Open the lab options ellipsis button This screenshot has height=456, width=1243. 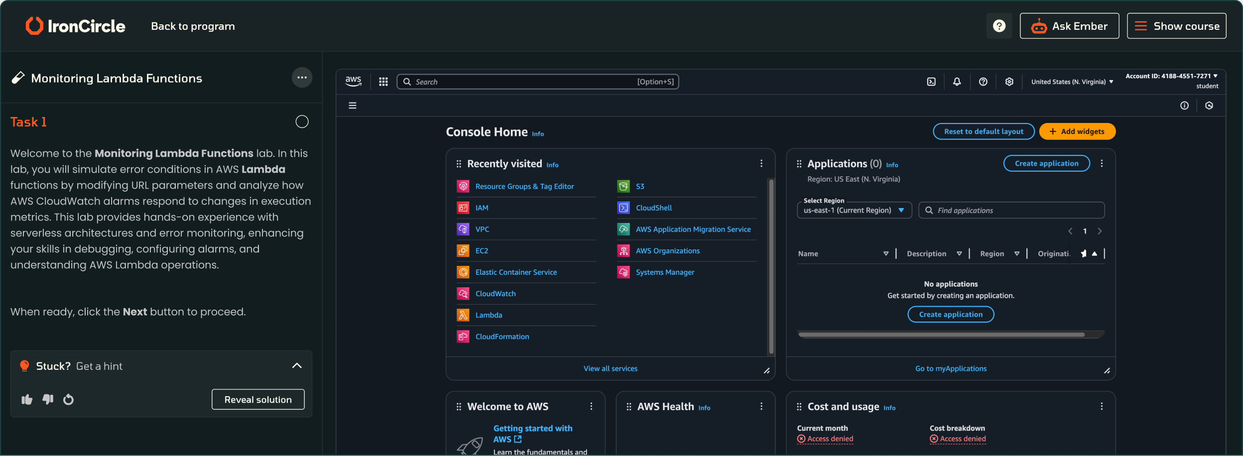(x=302, y=78)
